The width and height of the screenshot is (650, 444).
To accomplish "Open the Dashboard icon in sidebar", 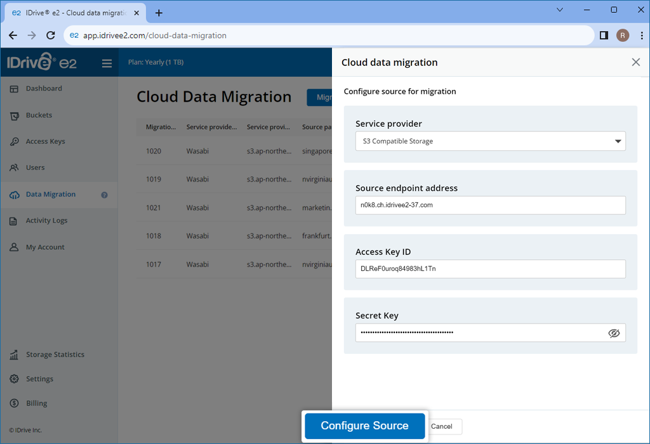I will [x=14, y=89].
